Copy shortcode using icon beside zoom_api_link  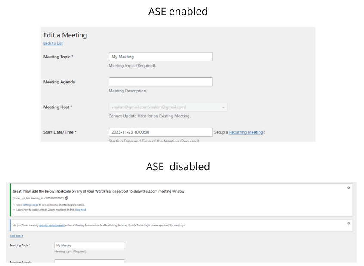click(x=66, y=198)
